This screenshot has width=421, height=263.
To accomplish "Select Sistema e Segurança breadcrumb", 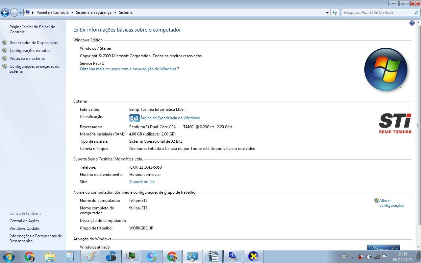I will tap(93, 12).
